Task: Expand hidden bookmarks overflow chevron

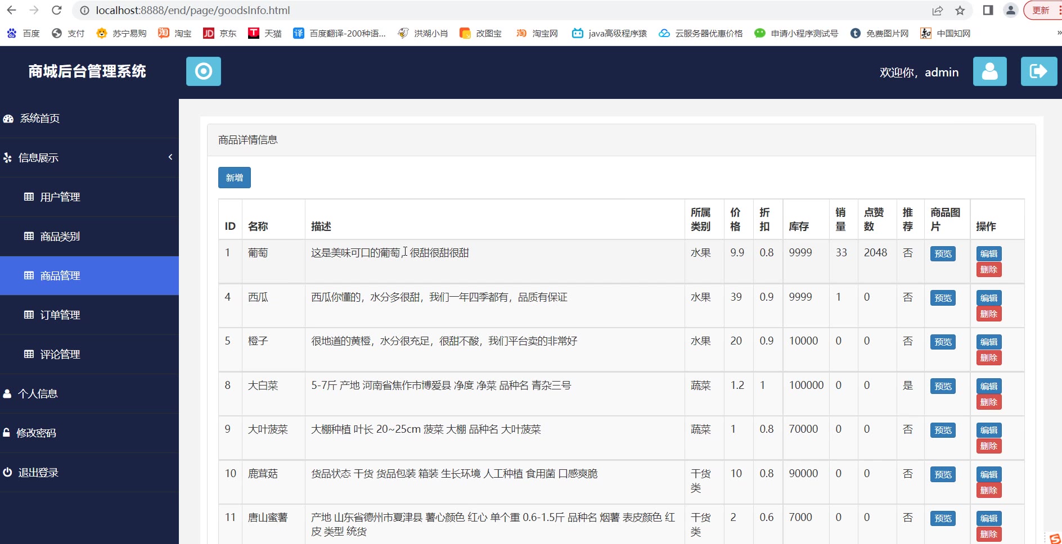Action: [x=1059, y=33]
